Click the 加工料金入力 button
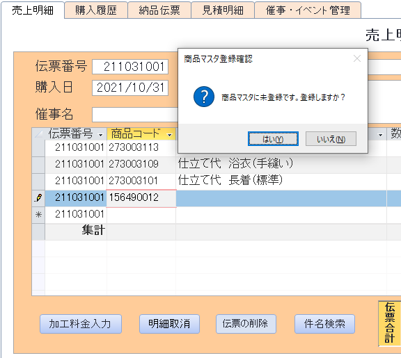This screenshot has width=401, height=358. pyautogui.click(x=81, y=324)
